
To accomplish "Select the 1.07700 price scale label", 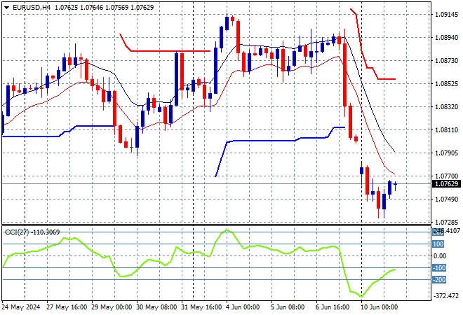I will point(447,176).
